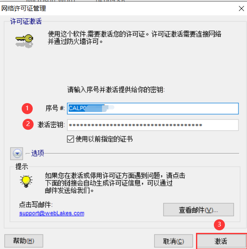Click the 许可证激活 group heading

(26, 21)
